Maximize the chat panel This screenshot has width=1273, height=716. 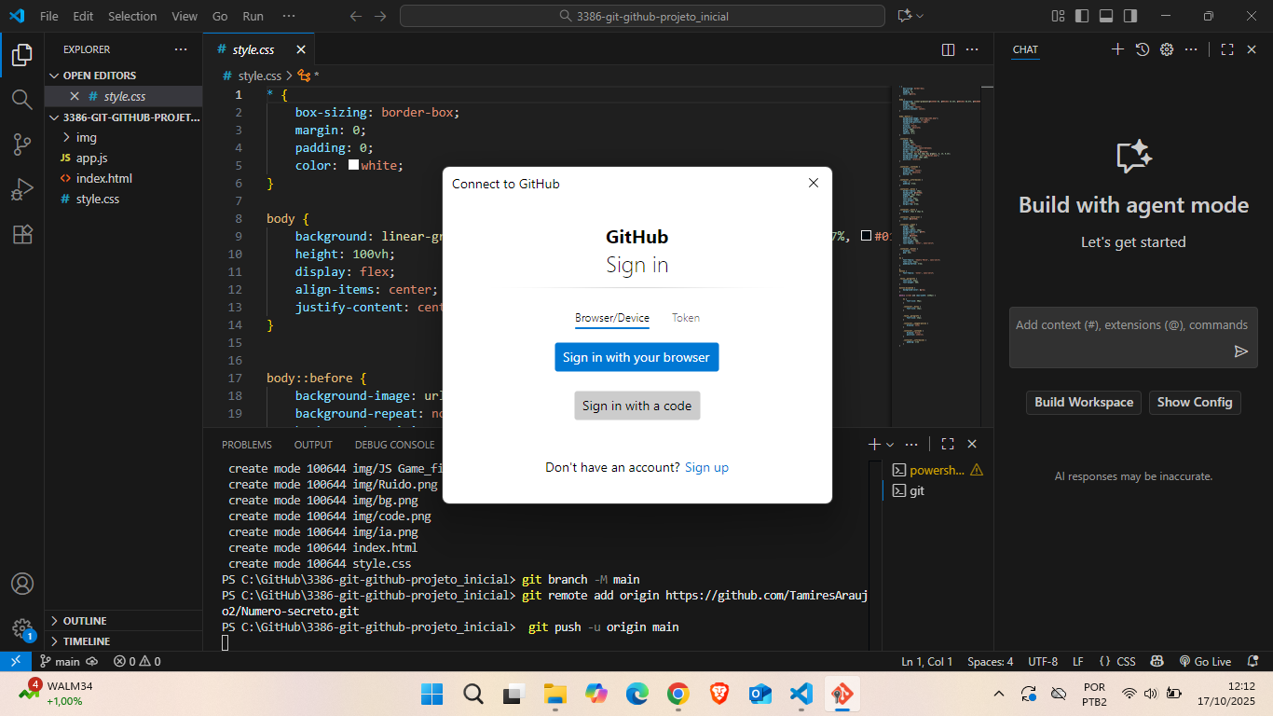tap(1227, 49)
